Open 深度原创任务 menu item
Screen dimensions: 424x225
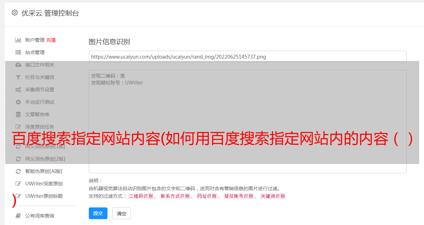click(x=40, y=127)
